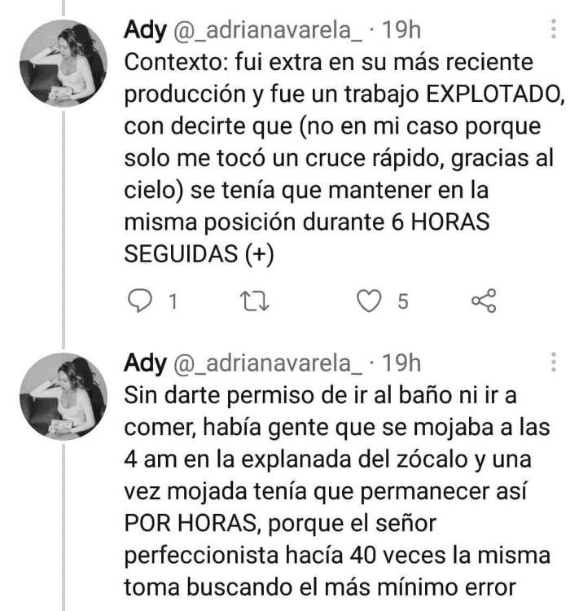Open the tweet starting 'Sin darte permiso'
Image resolution: width=570 pixels, height=611 pixels.
337,491
